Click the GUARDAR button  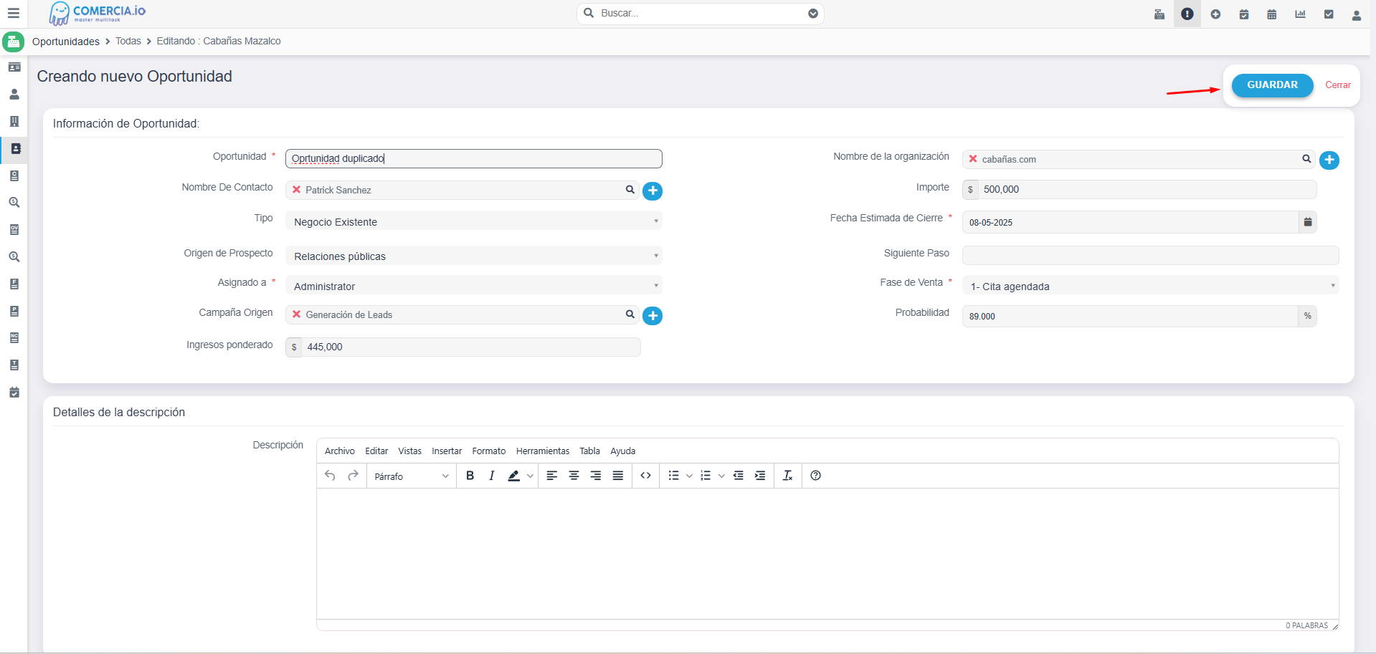(1271, 85)
